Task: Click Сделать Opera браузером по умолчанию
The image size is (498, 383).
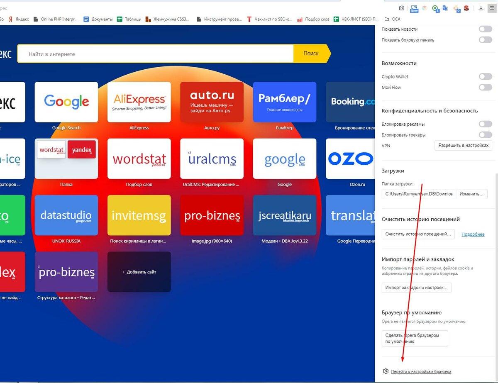Action: pos(415,338)
